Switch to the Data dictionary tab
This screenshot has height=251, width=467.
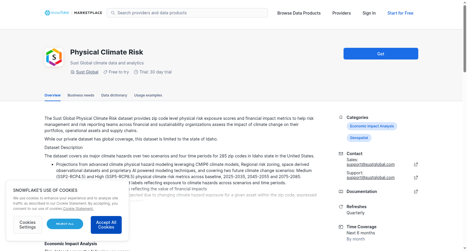[x=114, y=95]
